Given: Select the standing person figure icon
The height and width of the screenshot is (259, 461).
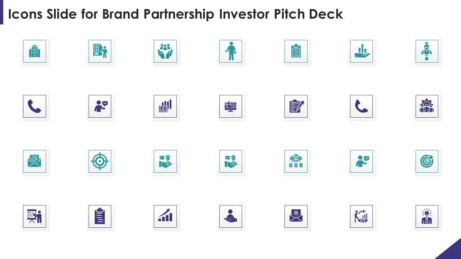Looking at the screenshot, I should click(x=230, y=51).
